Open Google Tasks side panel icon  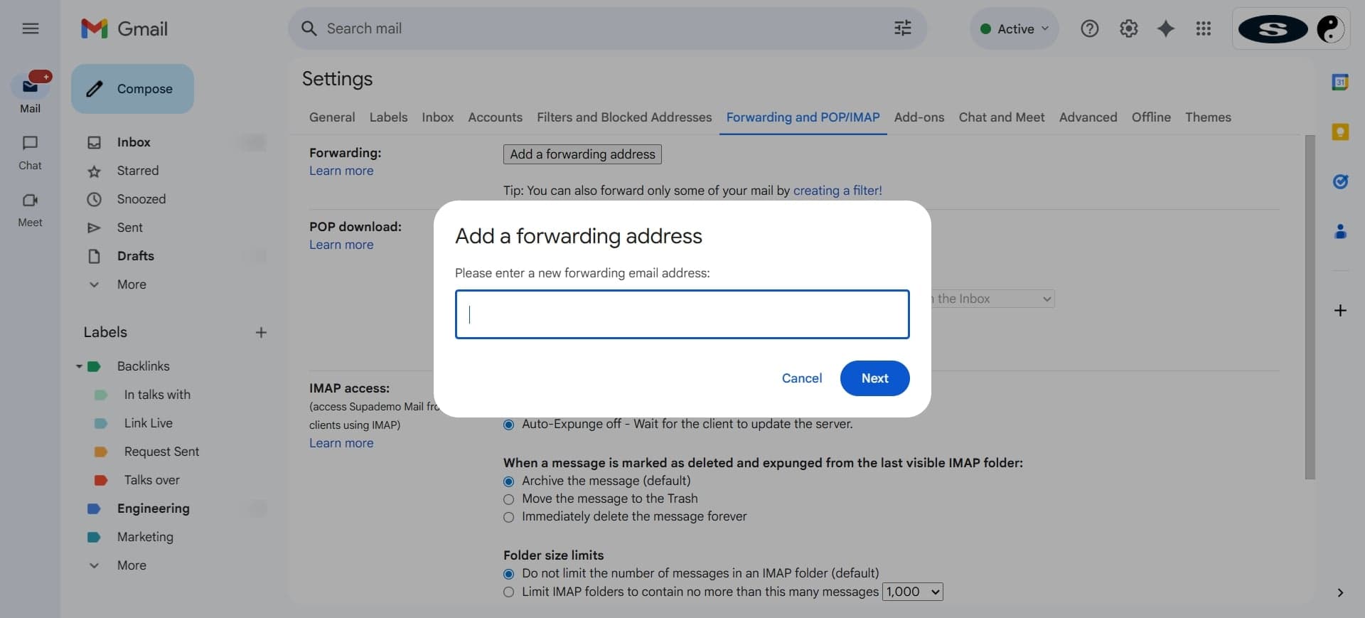1340,181
